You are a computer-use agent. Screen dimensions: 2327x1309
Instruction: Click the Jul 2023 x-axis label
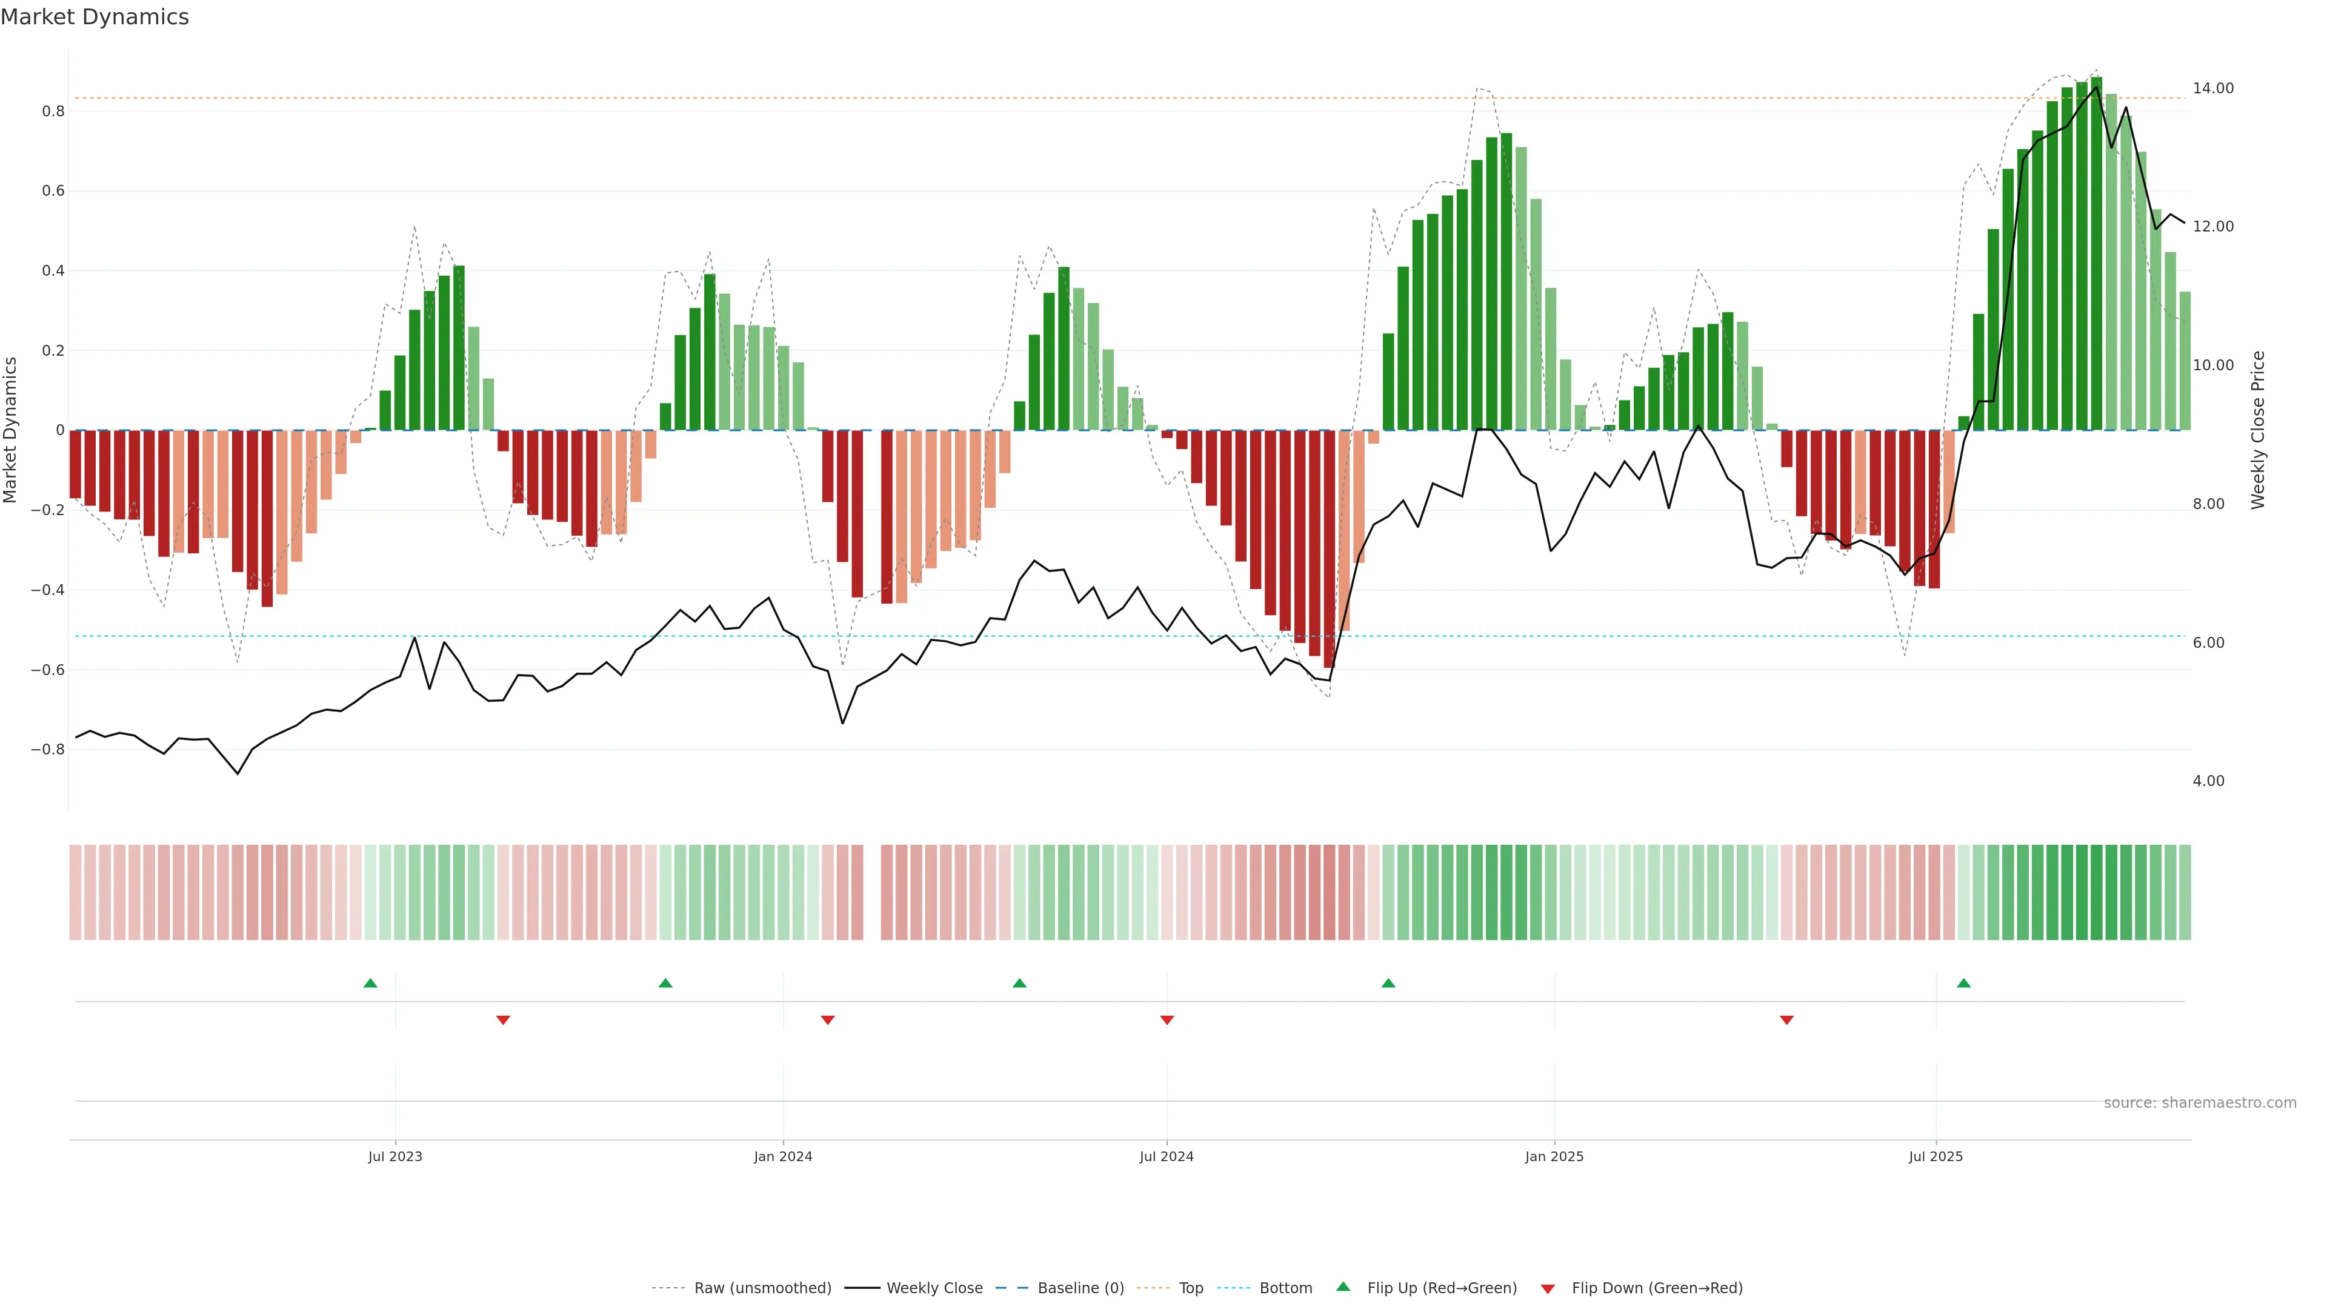point(394,1156)
